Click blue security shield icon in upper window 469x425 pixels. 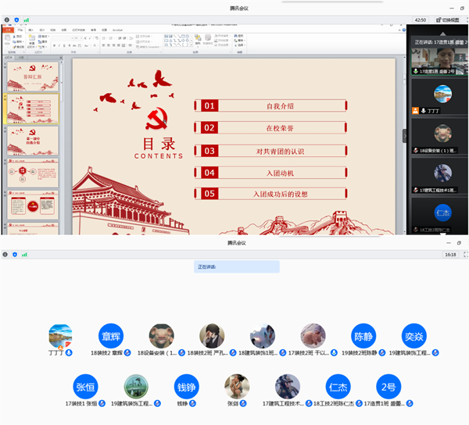point(16,20)
